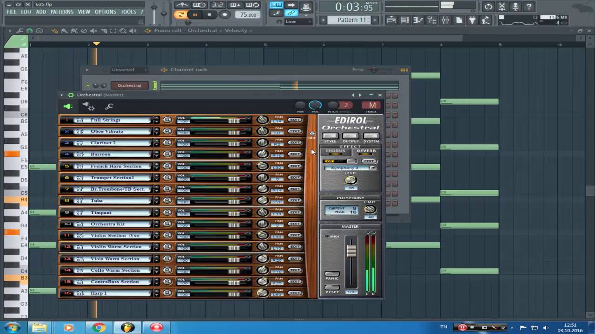Expand the Orchestral plugin window menu arrow
Image resolution: width=595 pixels, height=334 pixels.
tap(61, 95)
